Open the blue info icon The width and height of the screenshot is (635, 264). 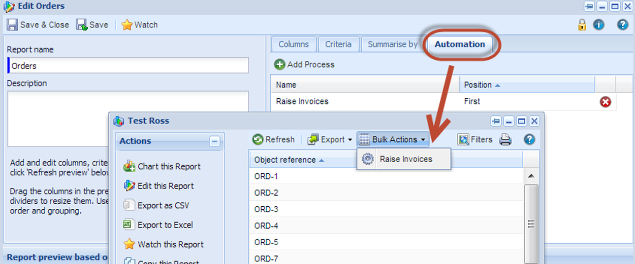[x=599, y=25]
